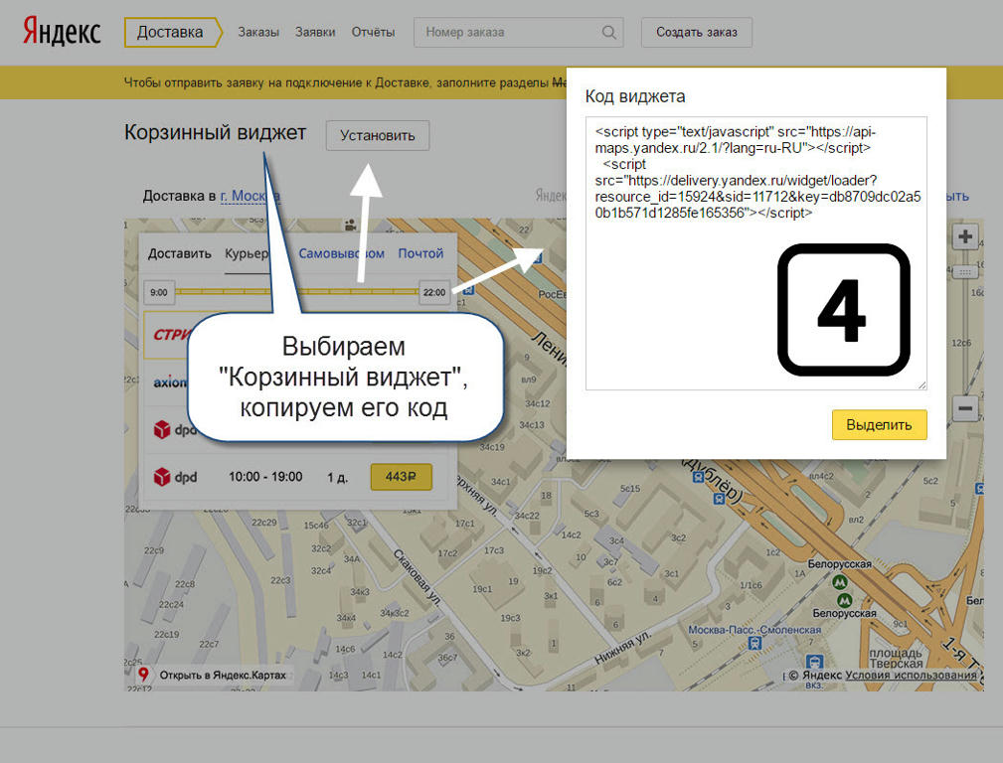Click the Корзинный виджет heading
1003x763 pixels.
click(215, 133)
